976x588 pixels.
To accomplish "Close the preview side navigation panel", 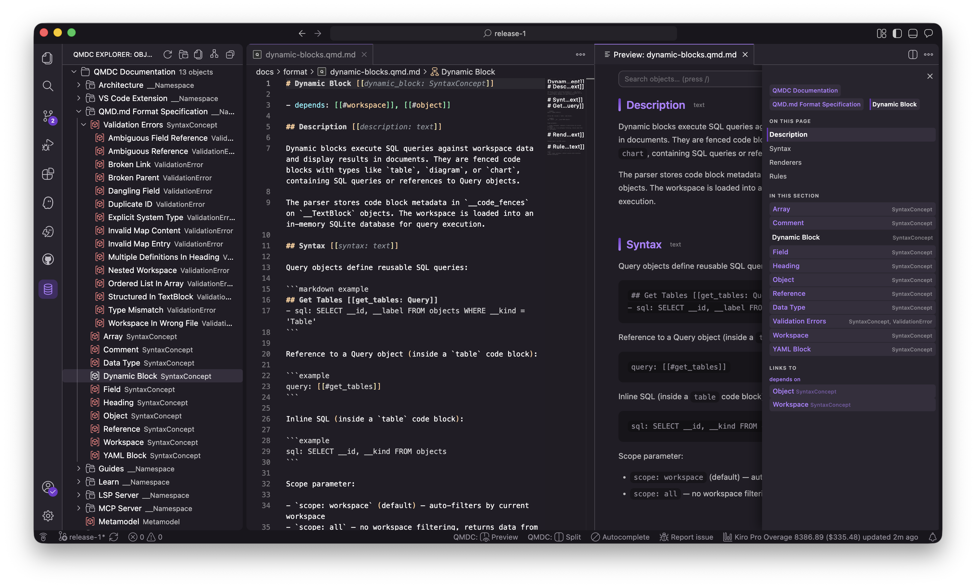I will coord(930,76).
